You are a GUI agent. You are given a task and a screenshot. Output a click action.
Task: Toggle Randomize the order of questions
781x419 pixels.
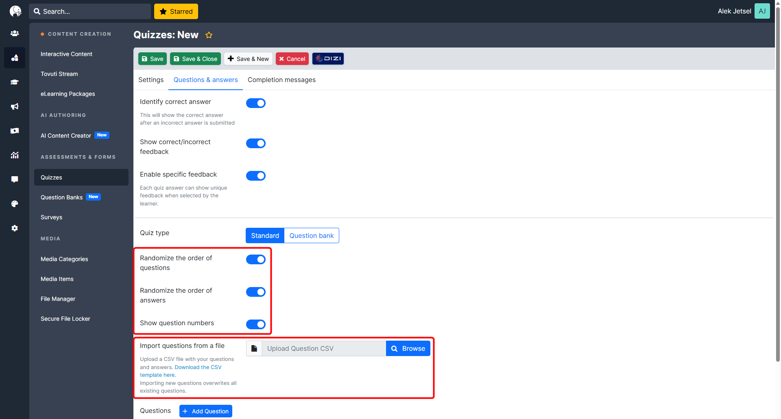click(x=256, y=259)
